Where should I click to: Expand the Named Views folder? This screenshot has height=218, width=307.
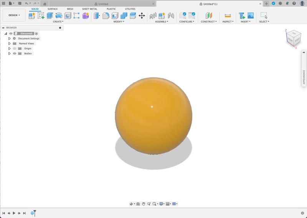(10, 44)
